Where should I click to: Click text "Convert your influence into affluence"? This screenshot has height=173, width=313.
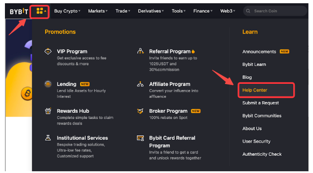point(174,93)
